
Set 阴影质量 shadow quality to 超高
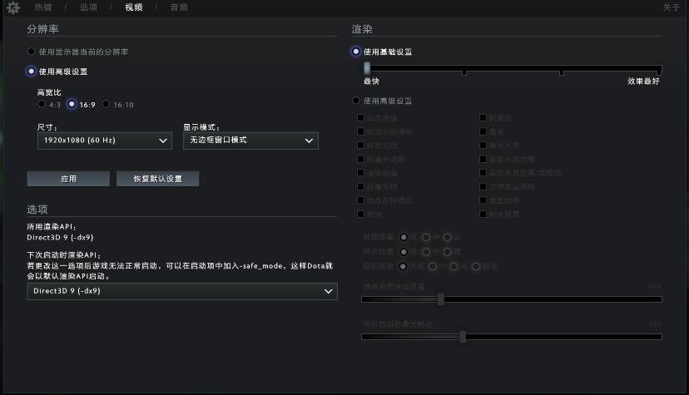[476, 266]
